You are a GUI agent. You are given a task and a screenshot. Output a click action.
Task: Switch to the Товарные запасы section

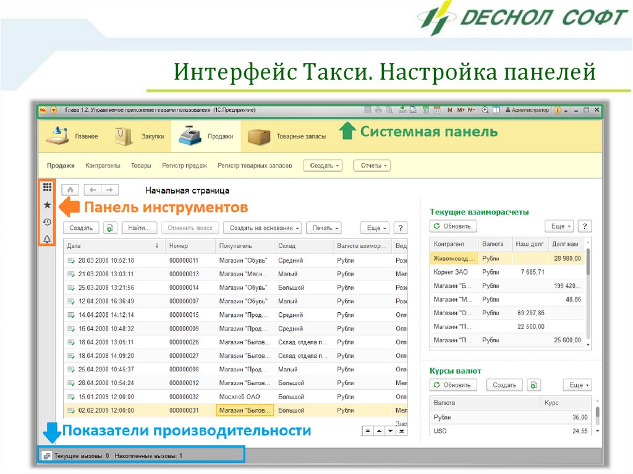click(287, 137)
